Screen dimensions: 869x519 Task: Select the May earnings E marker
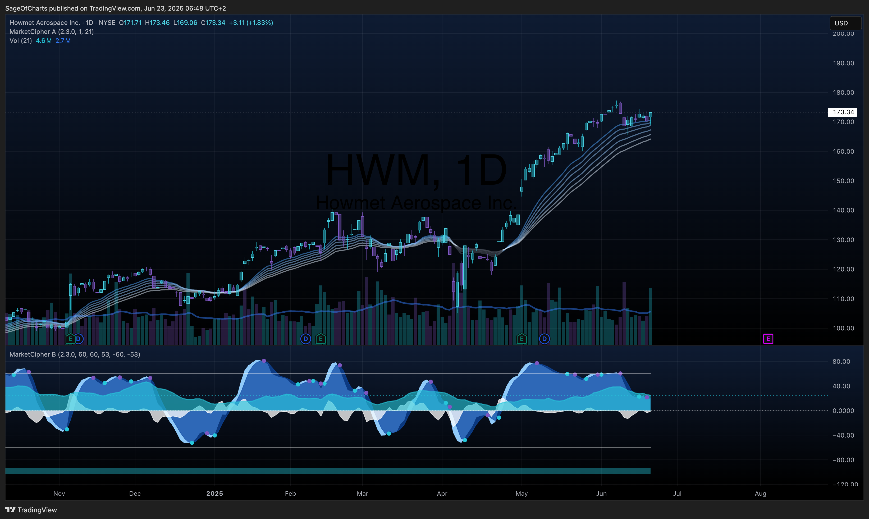[x=522, y=339]
